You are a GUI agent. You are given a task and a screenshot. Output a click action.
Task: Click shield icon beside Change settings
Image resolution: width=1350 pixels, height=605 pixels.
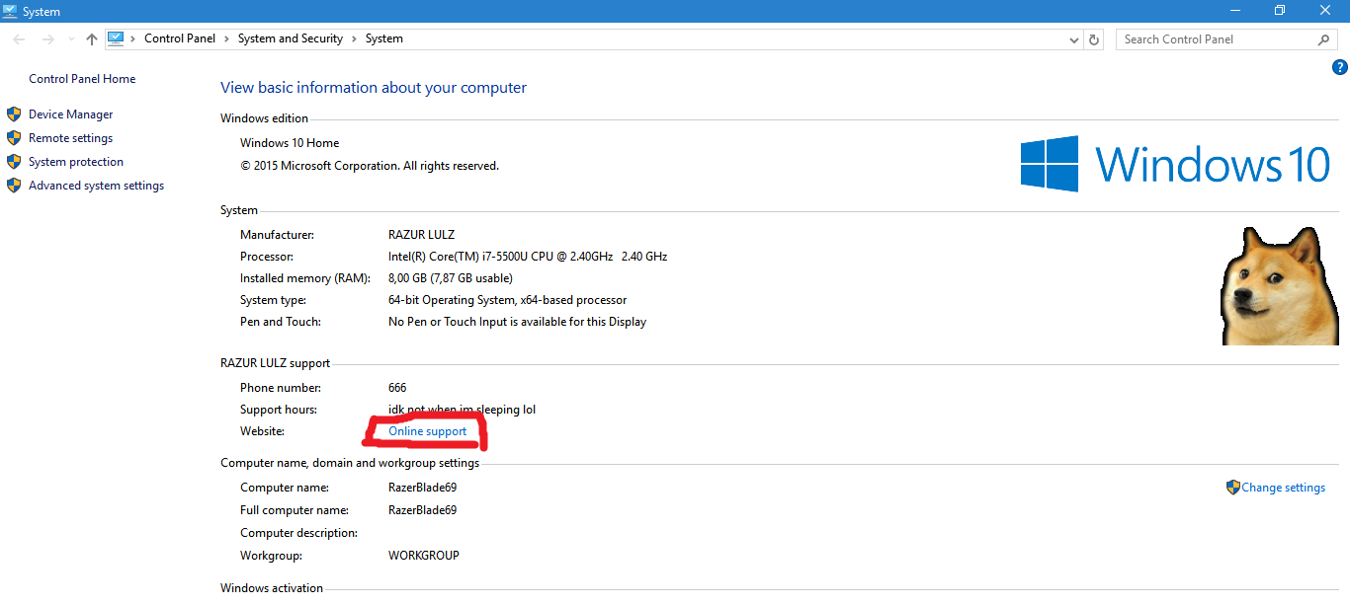click(x=1233, y=487)
